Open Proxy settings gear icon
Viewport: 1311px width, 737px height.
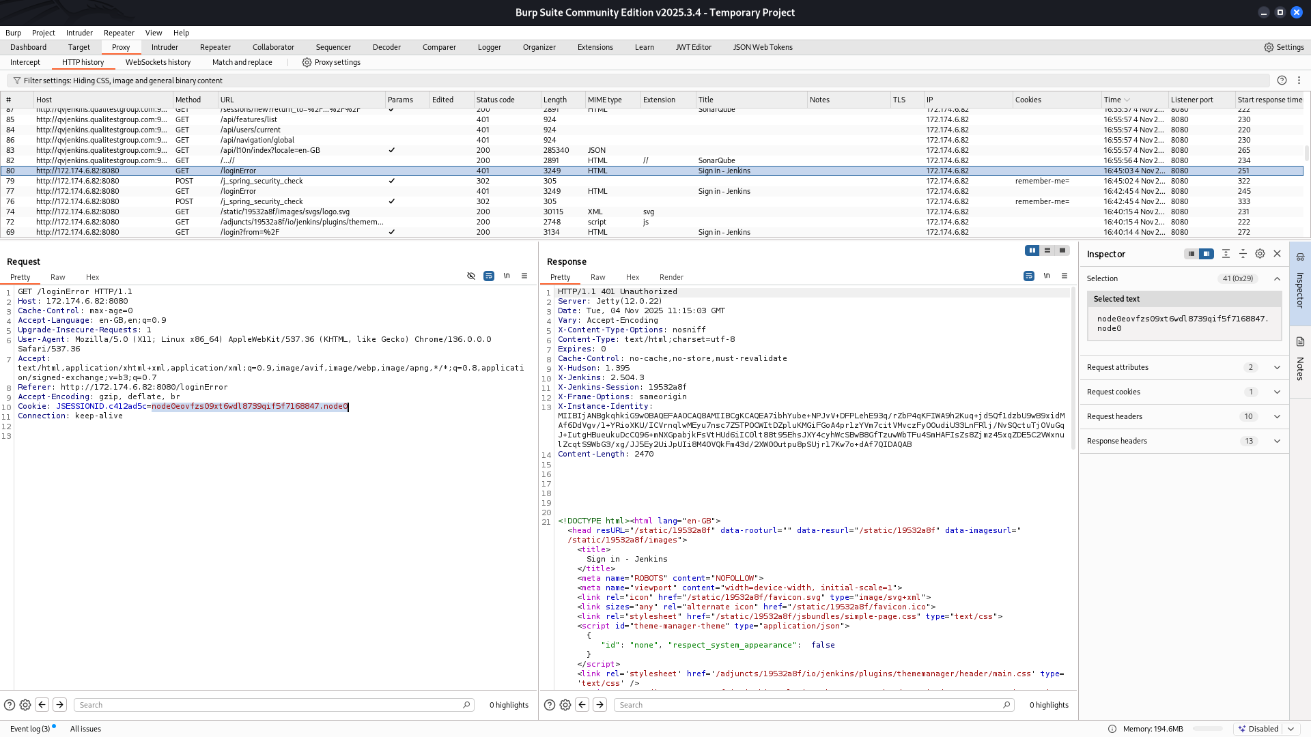307,62
